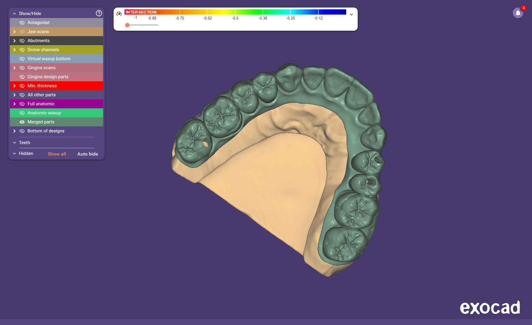Toggle visibility of Antagonist layer

click(x=22, y=23)
